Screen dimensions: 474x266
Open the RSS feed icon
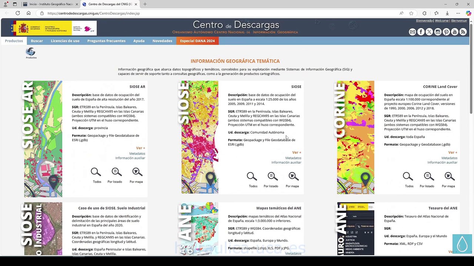(463, 32)
